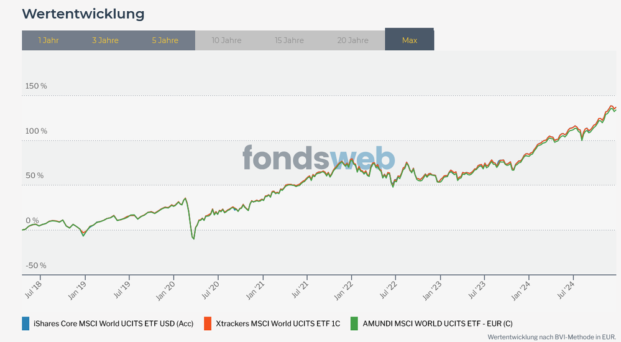Click the orange Xtrackers legend swatch
Image resolution: width=621 pixels, height=342 pixels.
207,323
